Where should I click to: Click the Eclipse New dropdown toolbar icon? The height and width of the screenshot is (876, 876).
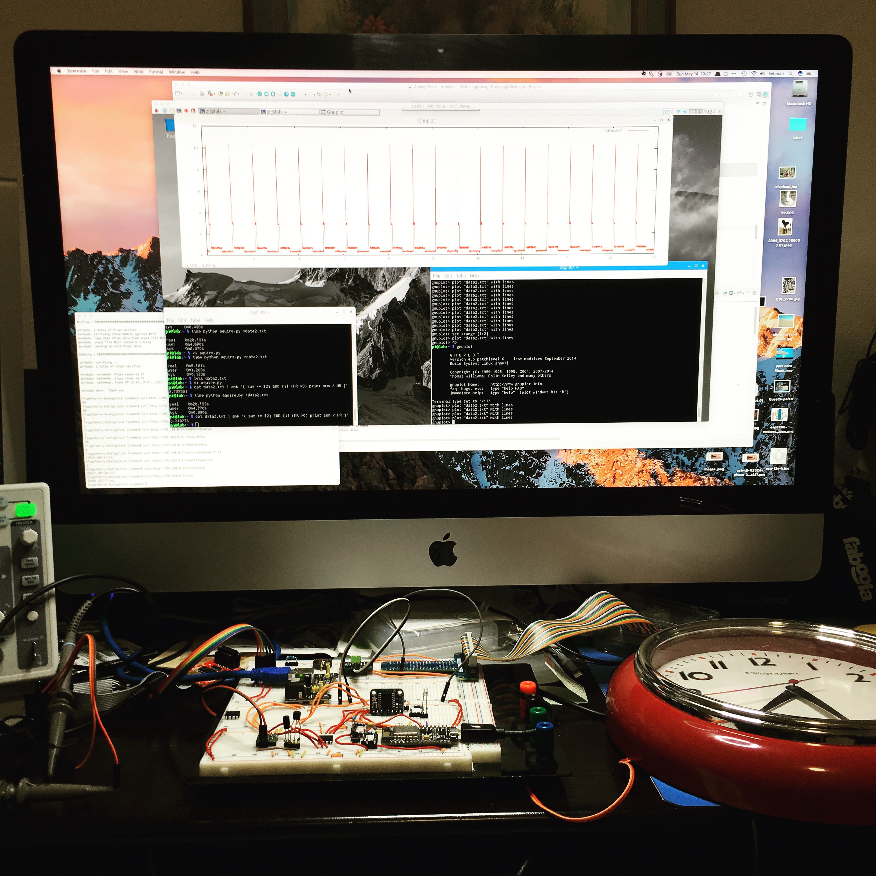click(x=178, y=93)
